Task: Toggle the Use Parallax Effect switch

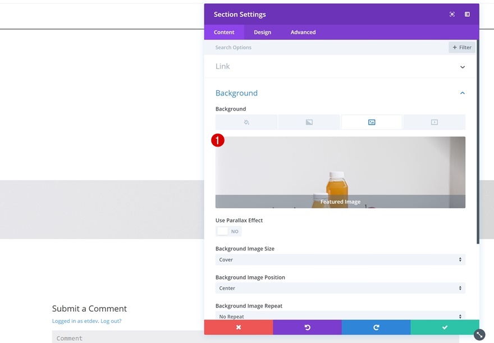Action: pyautogui.click(x=228, y=231)
